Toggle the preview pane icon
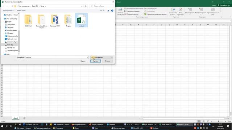 point(108,10)
